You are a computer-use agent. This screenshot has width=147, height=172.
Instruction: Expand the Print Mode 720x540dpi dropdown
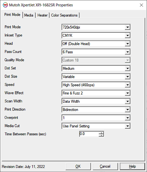click(x=96, y=27)
